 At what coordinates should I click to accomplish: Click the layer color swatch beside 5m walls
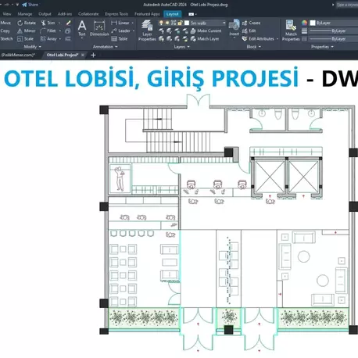tap(187, 23)
